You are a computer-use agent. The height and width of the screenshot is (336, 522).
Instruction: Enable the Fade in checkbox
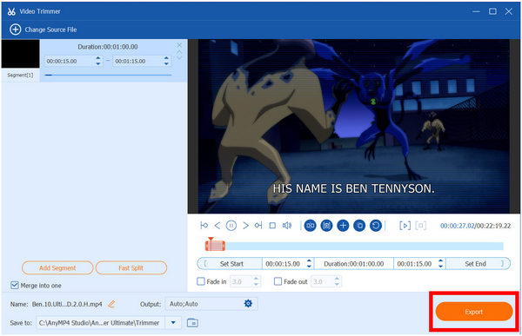pyautogui.click(x=201, y=281)
